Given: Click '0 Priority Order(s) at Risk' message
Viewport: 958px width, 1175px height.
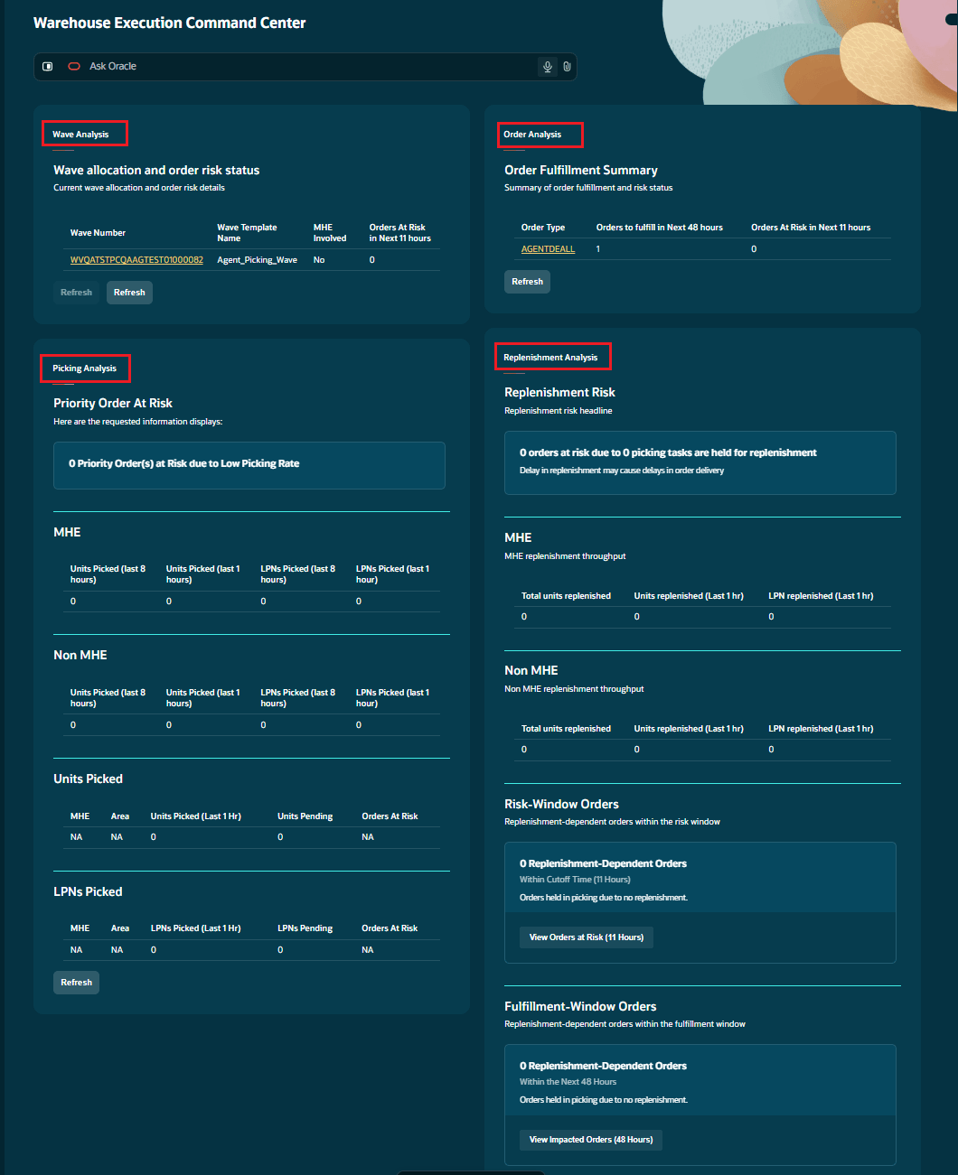Looking at the screenshot, I should (x=184, y=463).
